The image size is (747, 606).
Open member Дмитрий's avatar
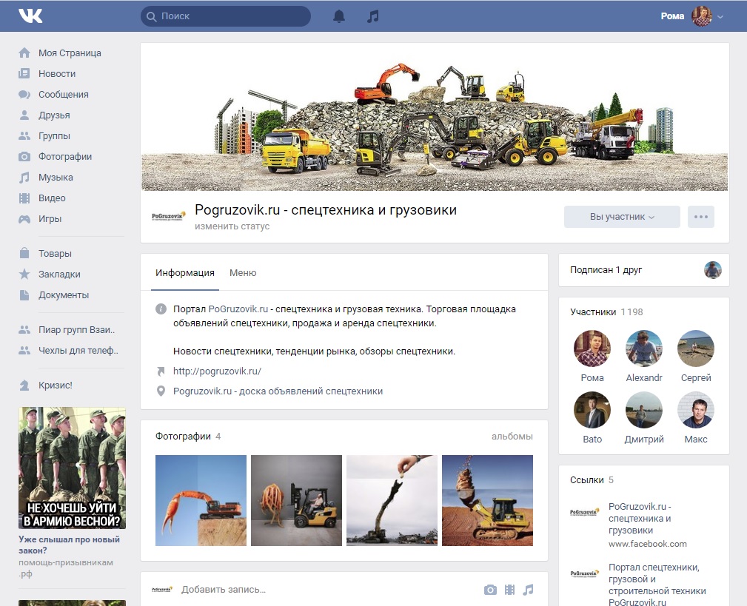point(644,410)
